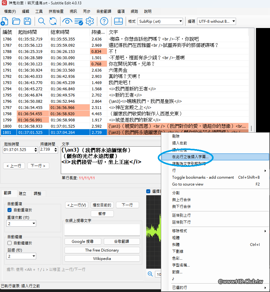This screenshot has height=292, width=270.
Task: Toggle layout window-panes icon
Action: click(x=118, y=21)
